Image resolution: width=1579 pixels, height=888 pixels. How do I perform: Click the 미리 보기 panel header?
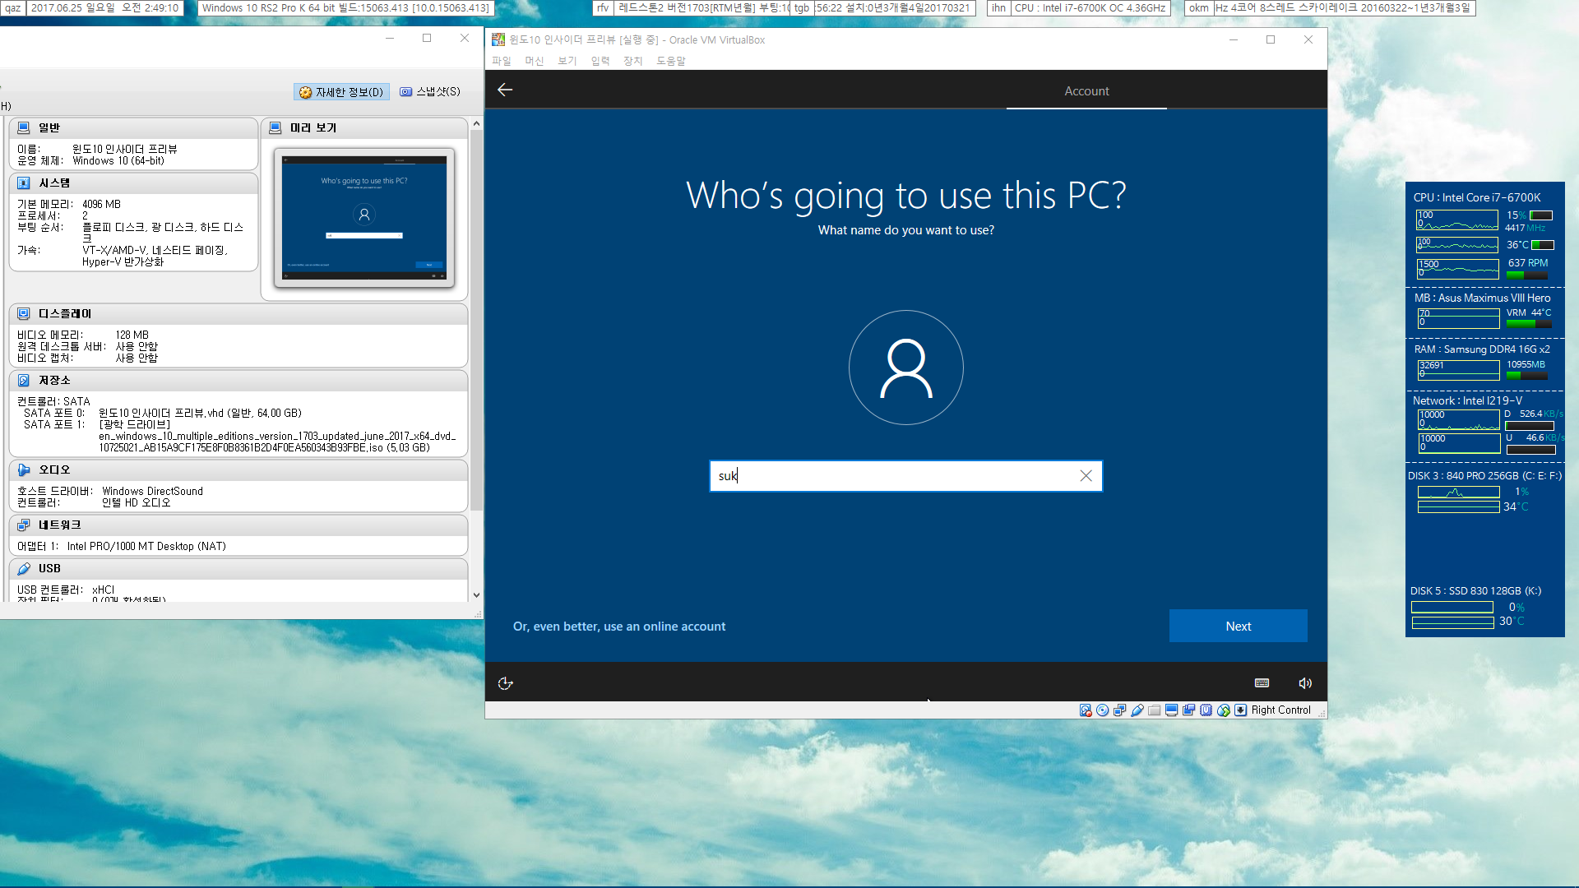pyautogui.click(x=364, y=127)
